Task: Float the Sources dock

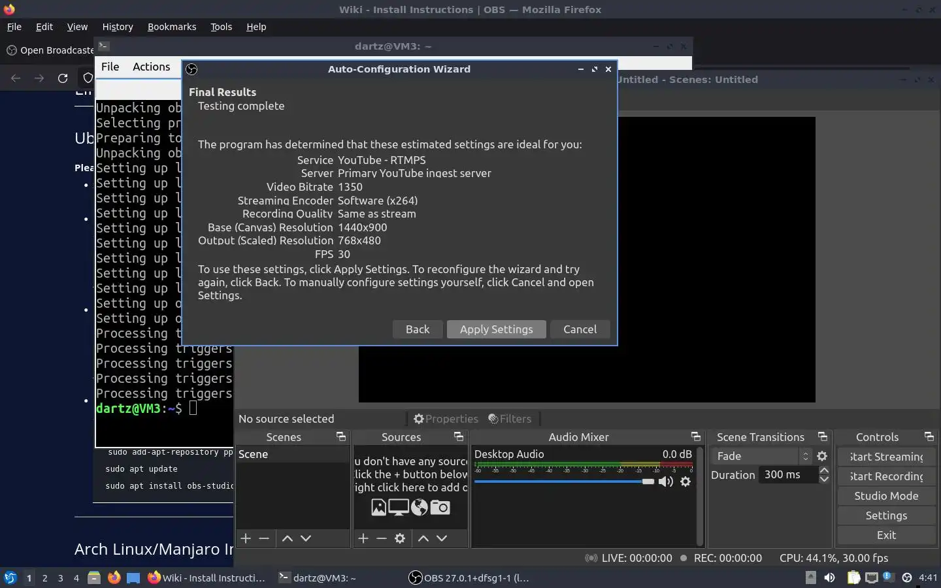Action: click(458, 436)
